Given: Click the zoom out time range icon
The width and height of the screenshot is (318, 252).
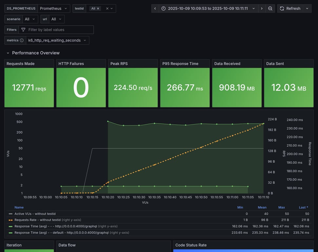Looking at the screenshot, I should coord(270,9).
